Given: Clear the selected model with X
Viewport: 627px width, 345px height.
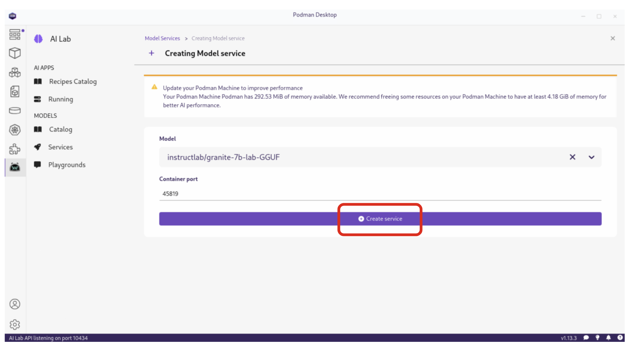Looking at the screenshot, I should [x=573, y=157].
